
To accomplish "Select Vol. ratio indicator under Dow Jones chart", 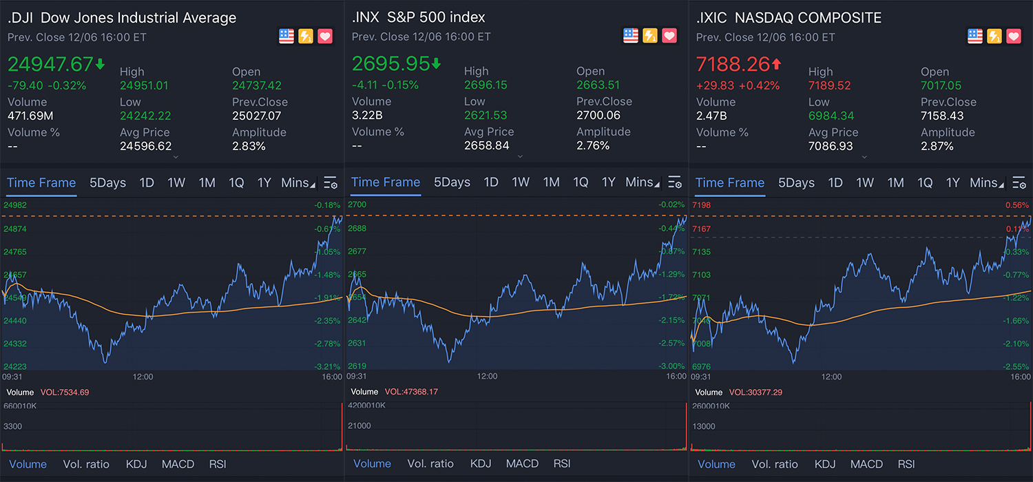I will (x=86, y=464).
